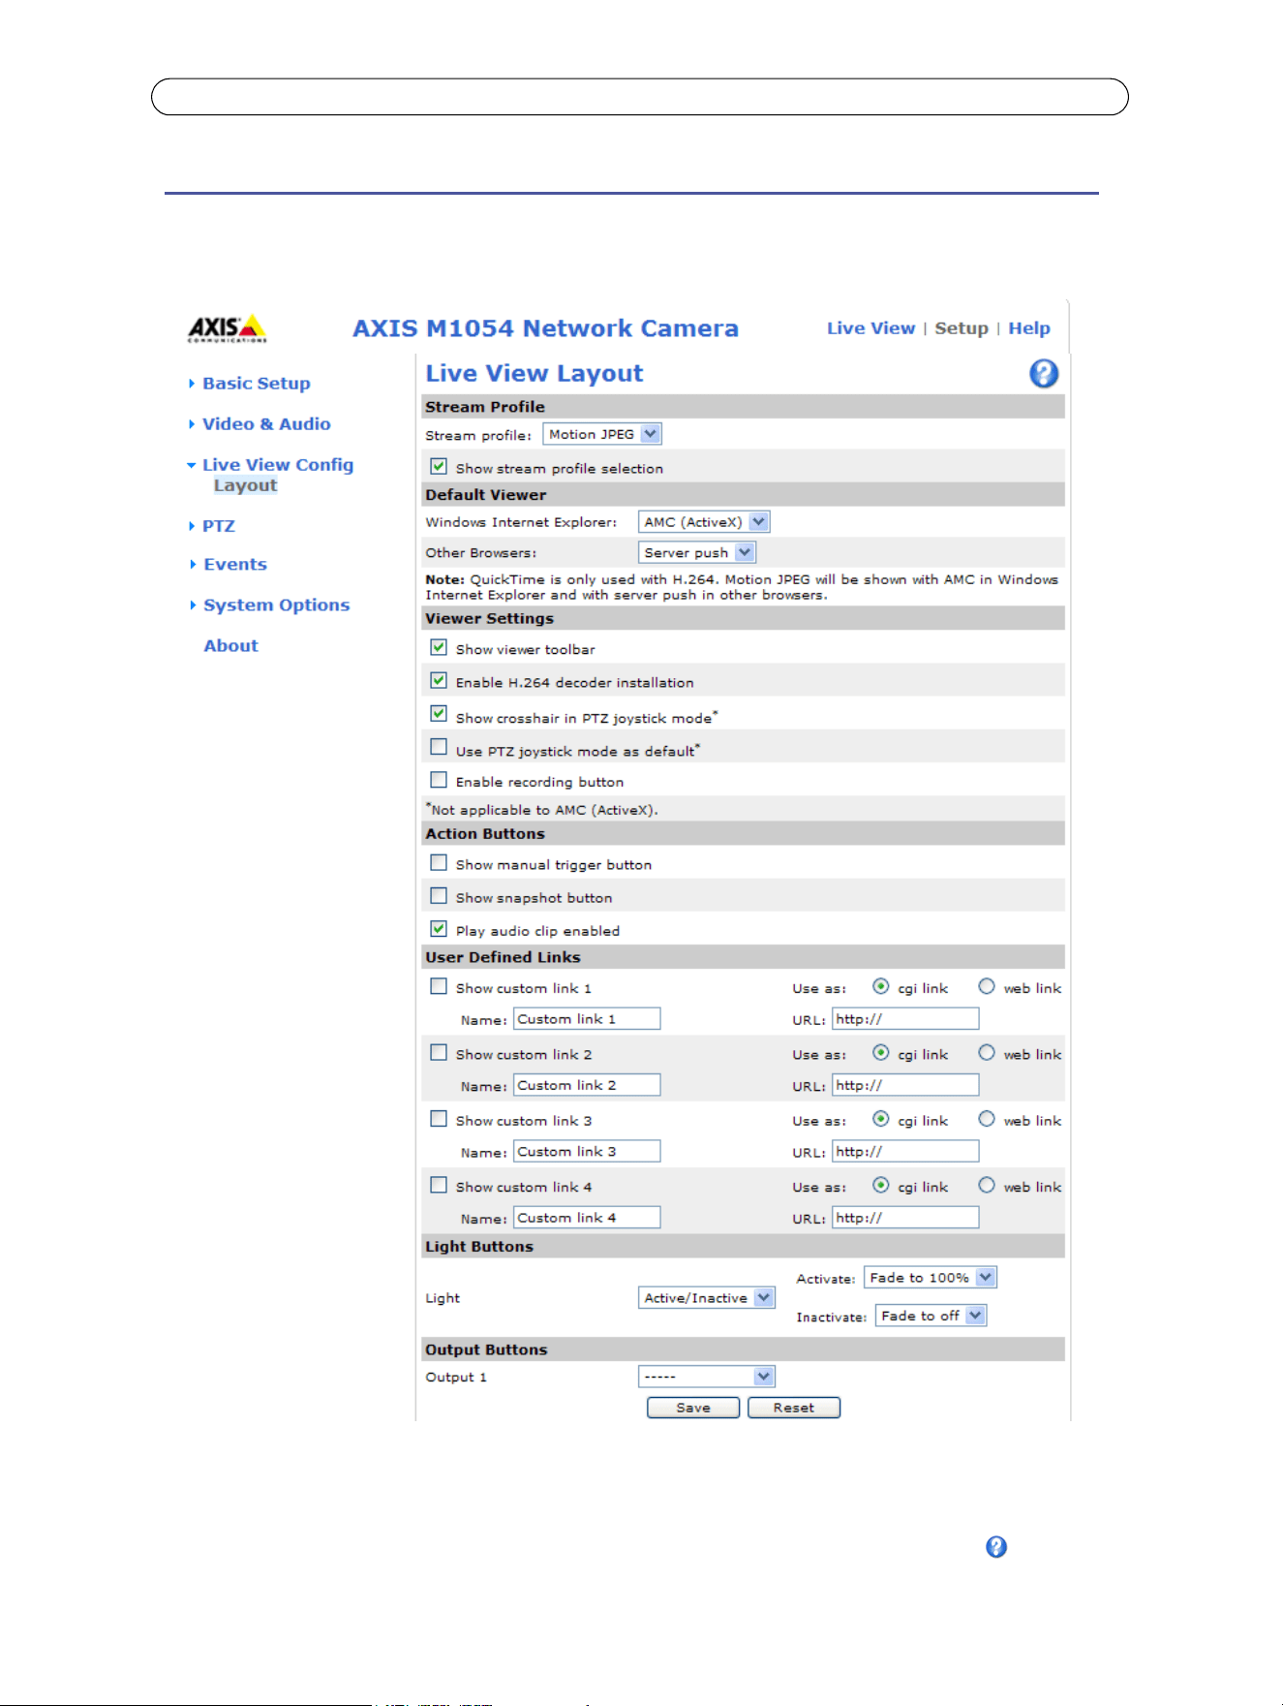Click the AXIS M1054 Network Camera title

(545, 328)
